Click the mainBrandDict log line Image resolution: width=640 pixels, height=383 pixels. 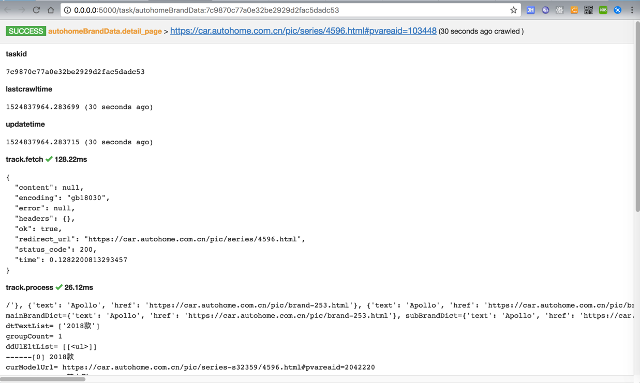(319, 316)
